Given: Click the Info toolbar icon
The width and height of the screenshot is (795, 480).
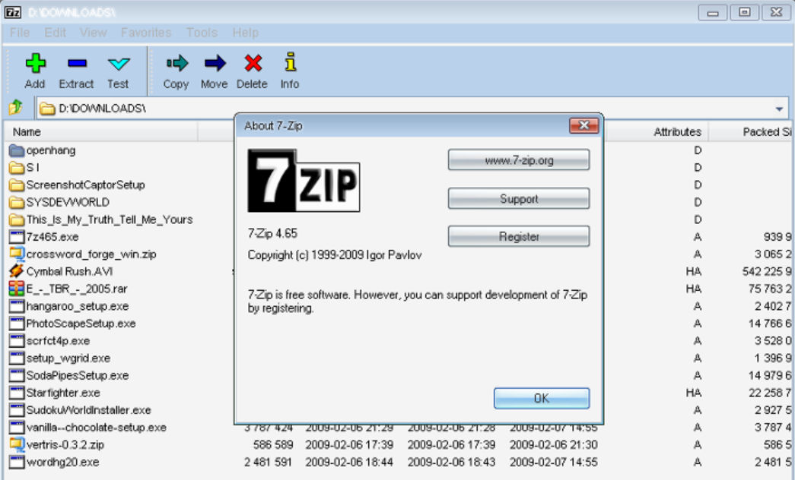Looking at the screenshot, I should point(290,62).
